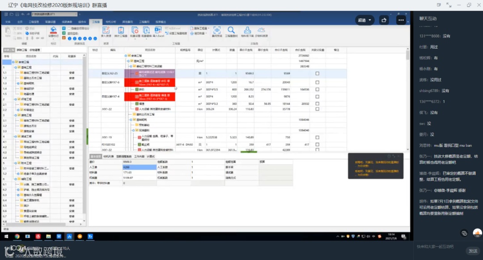The height and width of the screenshot is (260, 483).
Task: Click the 统计工程量 clipboard icon
Action: [121, 30]
